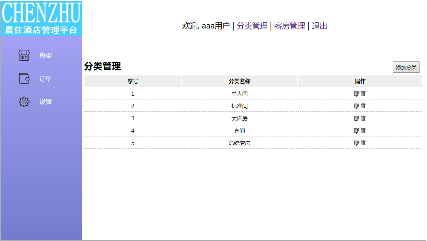Click the 欢迎, aaa用户 greeting text
Image resolution: width=427 pixels, height=241 pixels.
click(x=206, y=26)
